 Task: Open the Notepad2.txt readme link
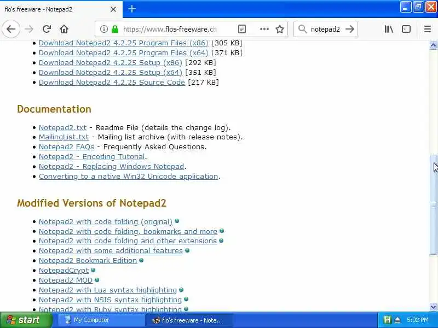[63, 128]
